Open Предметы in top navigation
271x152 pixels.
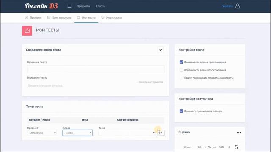[x=83, y=6]
